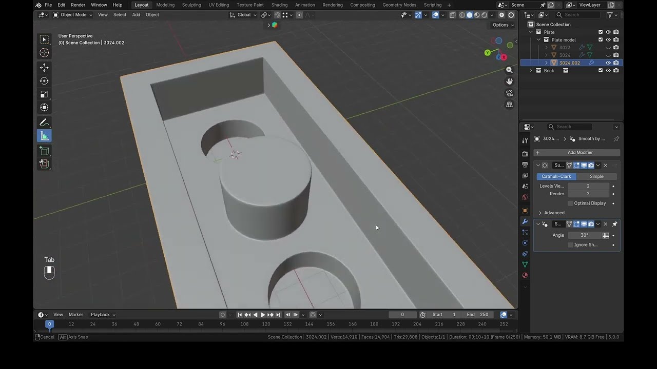Switch to rendered viewport shading
Viewport: 657px width, 369px height.
(x=484, y=15)
